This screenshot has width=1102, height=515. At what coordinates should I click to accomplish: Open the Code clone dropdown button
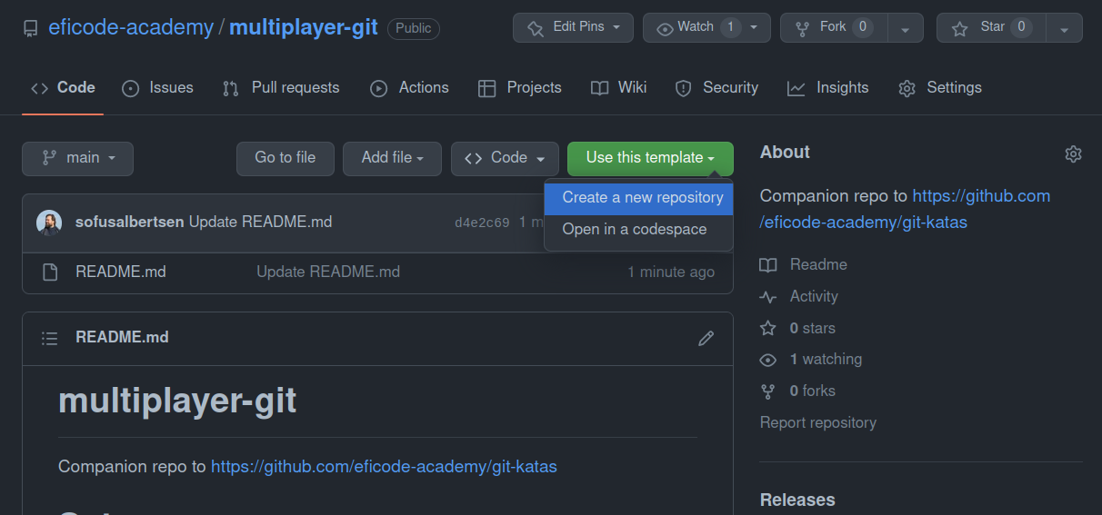click(x=505, y=158)
